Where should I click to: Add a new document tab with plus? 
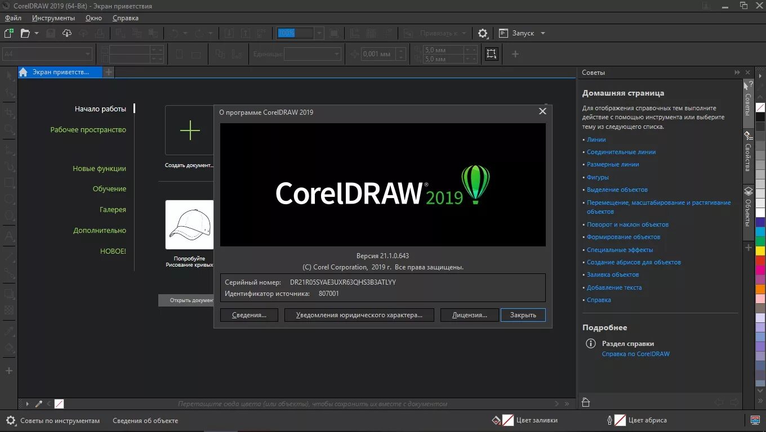click(x=109, y=72)
